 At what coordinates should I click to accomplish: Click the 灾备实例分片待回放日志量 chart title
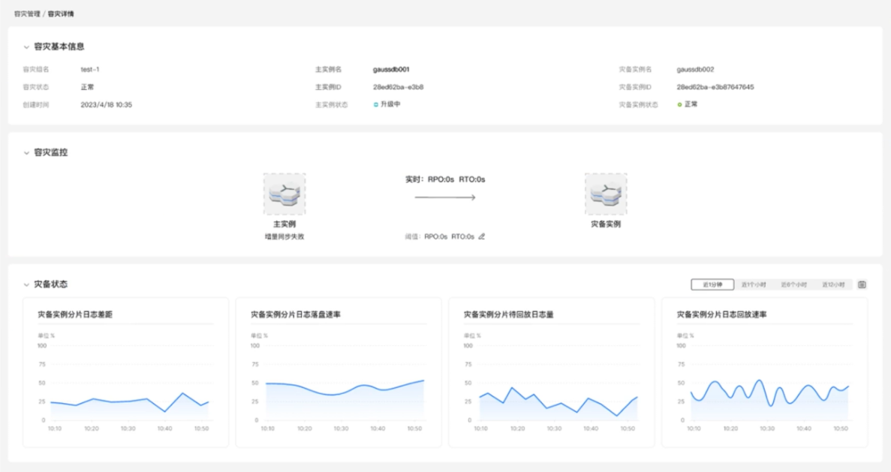click(x=509, y=314)
